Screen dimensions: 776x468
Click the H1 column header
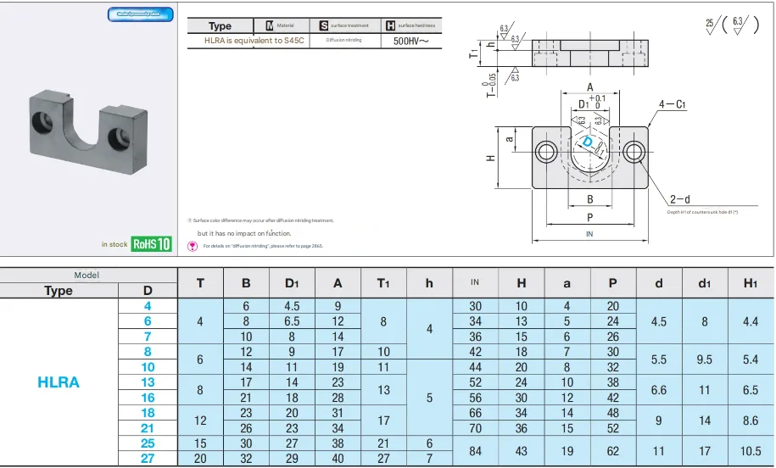[x=751, y=283]
